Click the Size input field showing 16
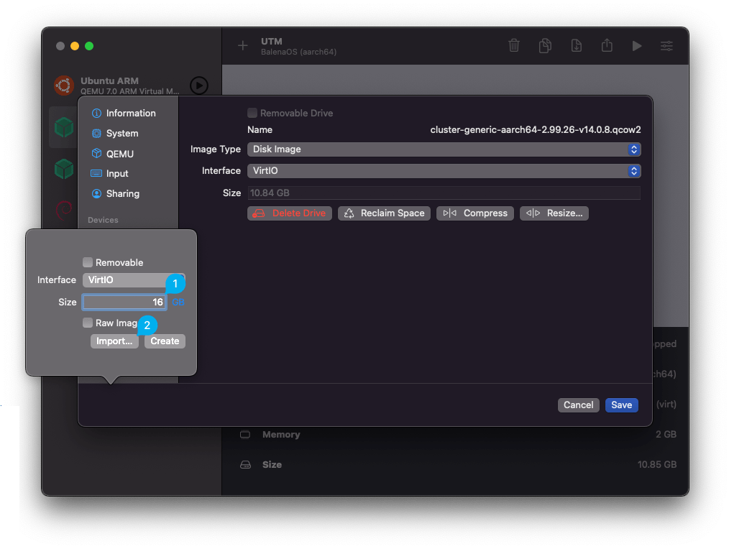This screenshot has width=729, height=549. coord(124,303)
